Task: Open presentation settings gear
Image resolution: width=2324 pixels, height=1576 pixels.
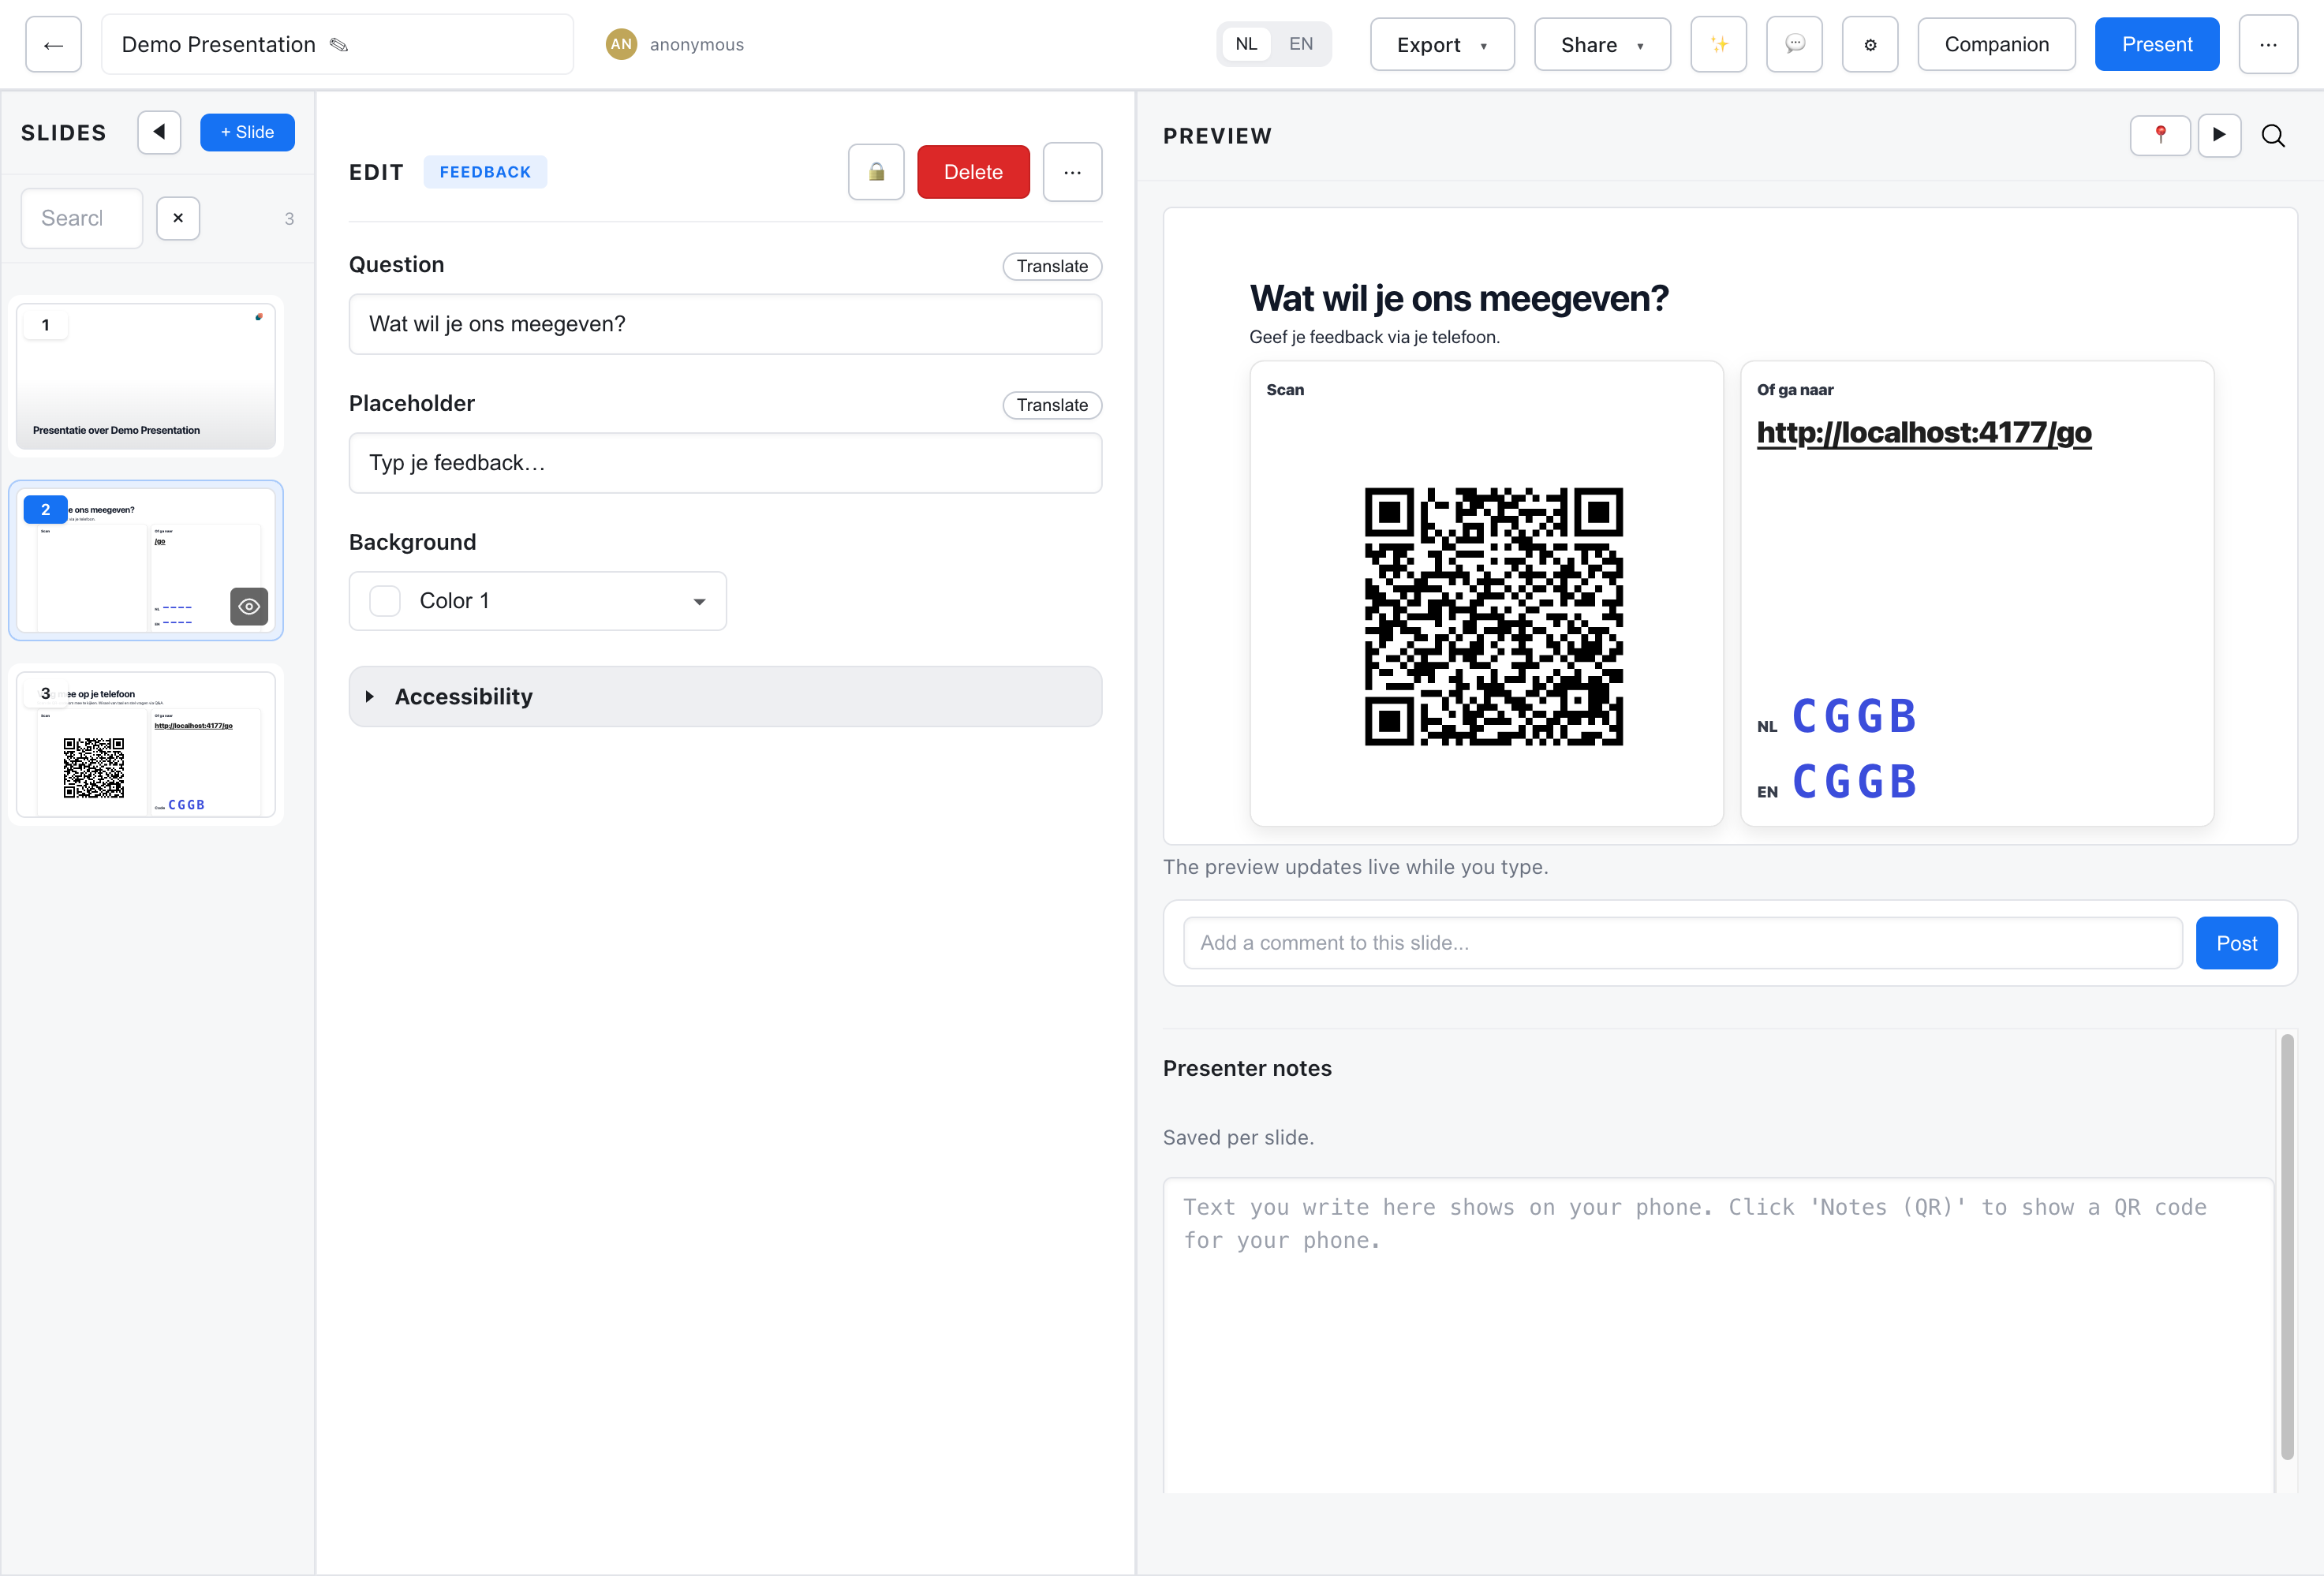Action: coord(1870,44)
